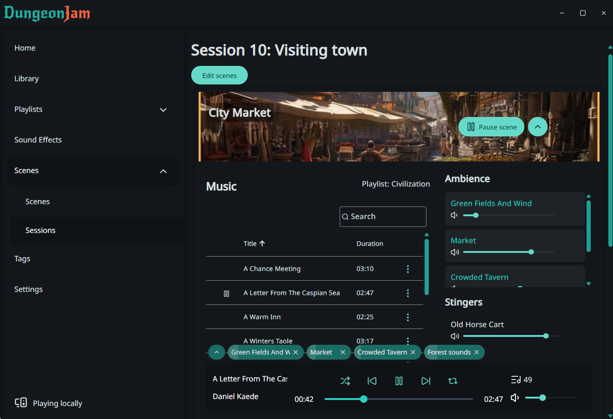Mute the Old Horse Cart stinger
613x419 pixels.
pyautogui.click(x=455, y=336)
